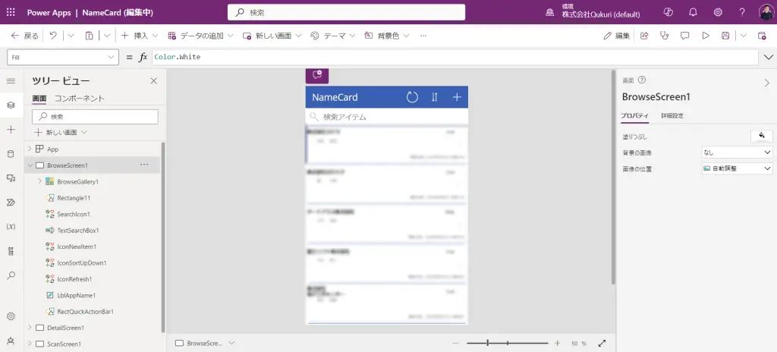The height and width of the screenshot is (352, 777).
Task: Collapse the BrowseScreen1 tree node
Action: coord(30,165)
